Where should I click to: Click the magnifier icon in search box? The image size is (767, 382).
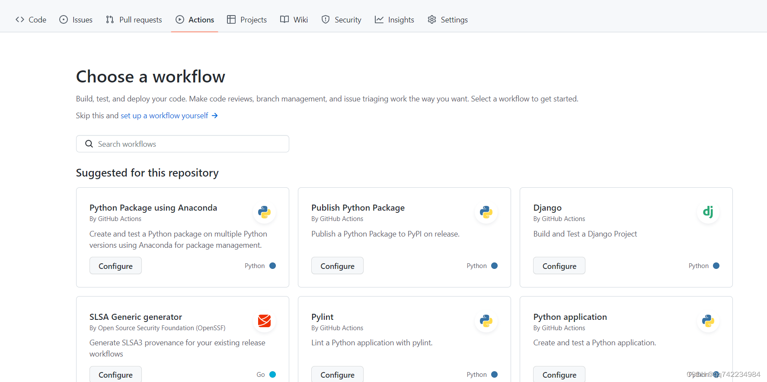89,144
